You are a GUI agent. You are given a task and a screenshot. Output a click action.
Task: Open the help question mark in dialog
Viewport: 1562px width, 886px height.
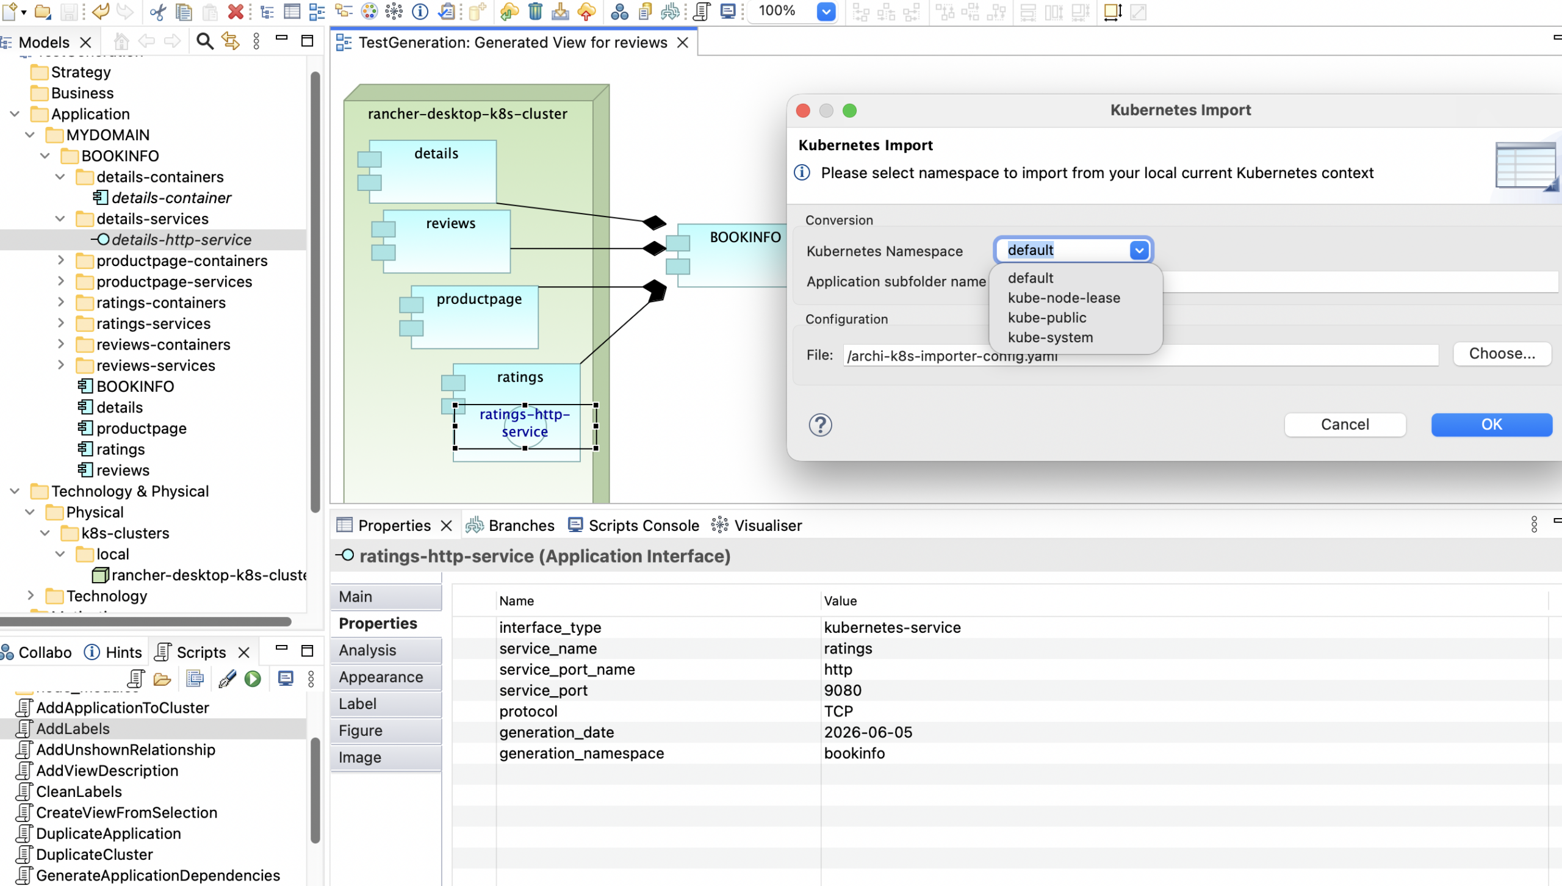[x=820, y=425]
